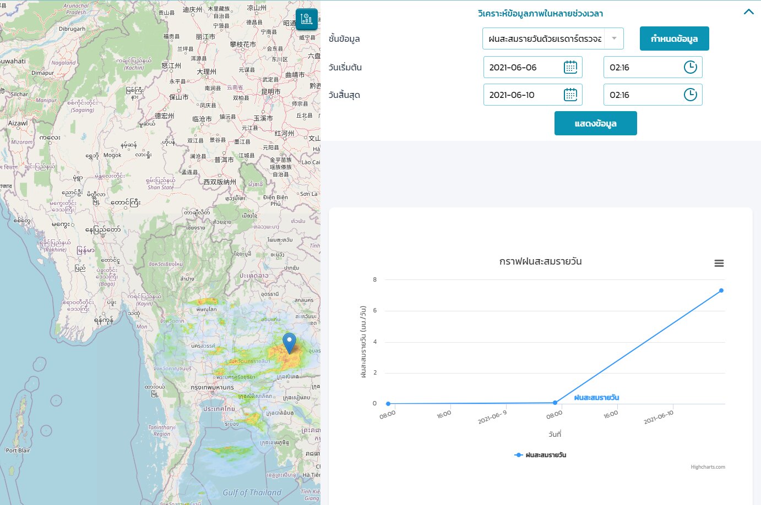Image resolution: width=761 pixels, height=505 pixels.
Task: Click the Aizawl label on map
Action: click(18, 123)
